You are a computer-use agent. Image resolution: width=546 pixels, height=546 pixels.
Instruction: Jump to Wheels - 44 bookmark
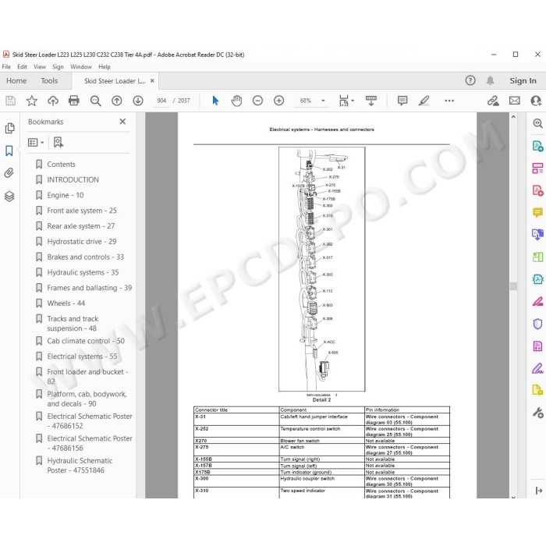(66, 303)
